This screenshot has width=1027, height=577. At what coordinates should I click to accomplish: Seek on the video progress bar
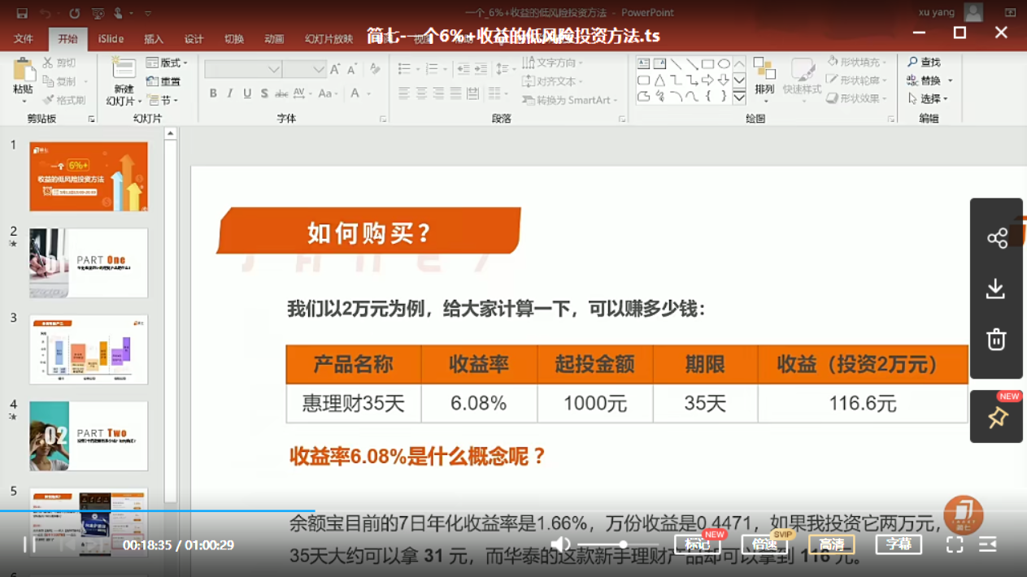(513, 511)
